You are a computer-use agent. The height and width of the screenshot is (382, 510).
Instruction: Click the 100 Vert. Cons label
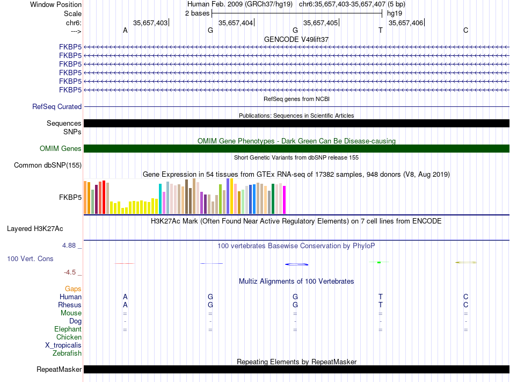point(30,258)
